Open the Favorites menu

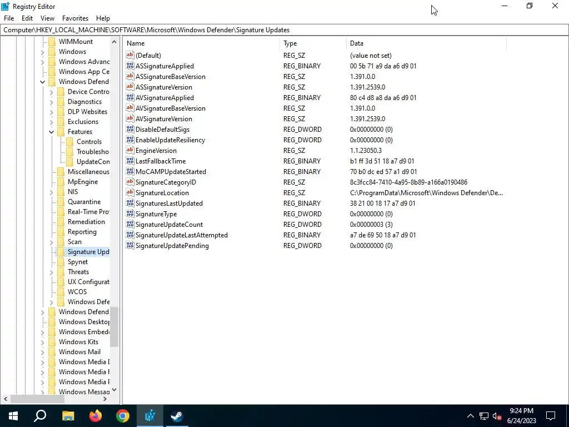tap(75, 18)
